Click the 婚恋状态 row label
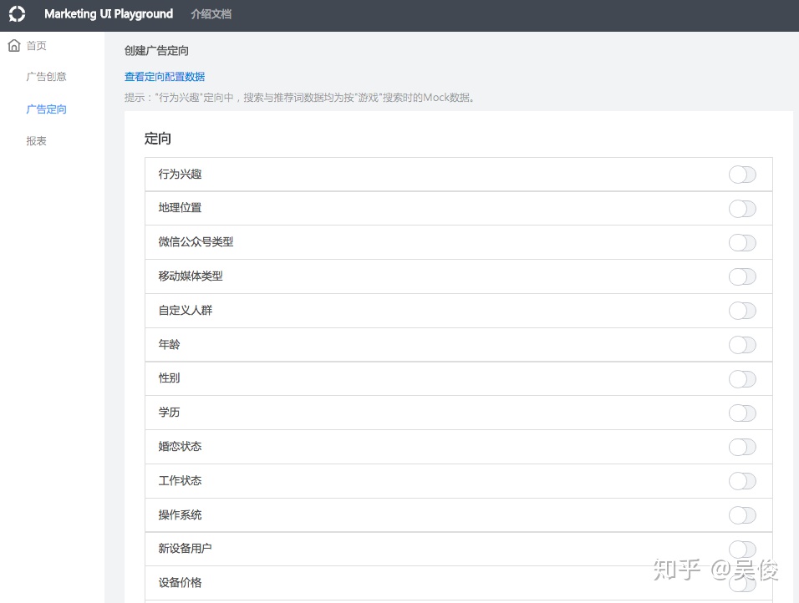 (180, 446)
